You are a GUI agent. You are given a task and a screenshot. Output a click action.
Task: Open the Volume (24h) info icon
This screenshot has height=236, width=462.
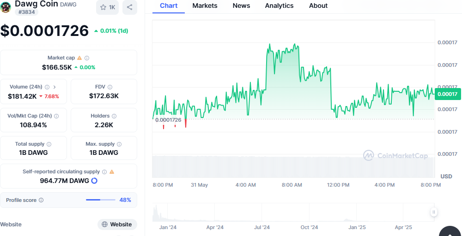coord(47,87)
